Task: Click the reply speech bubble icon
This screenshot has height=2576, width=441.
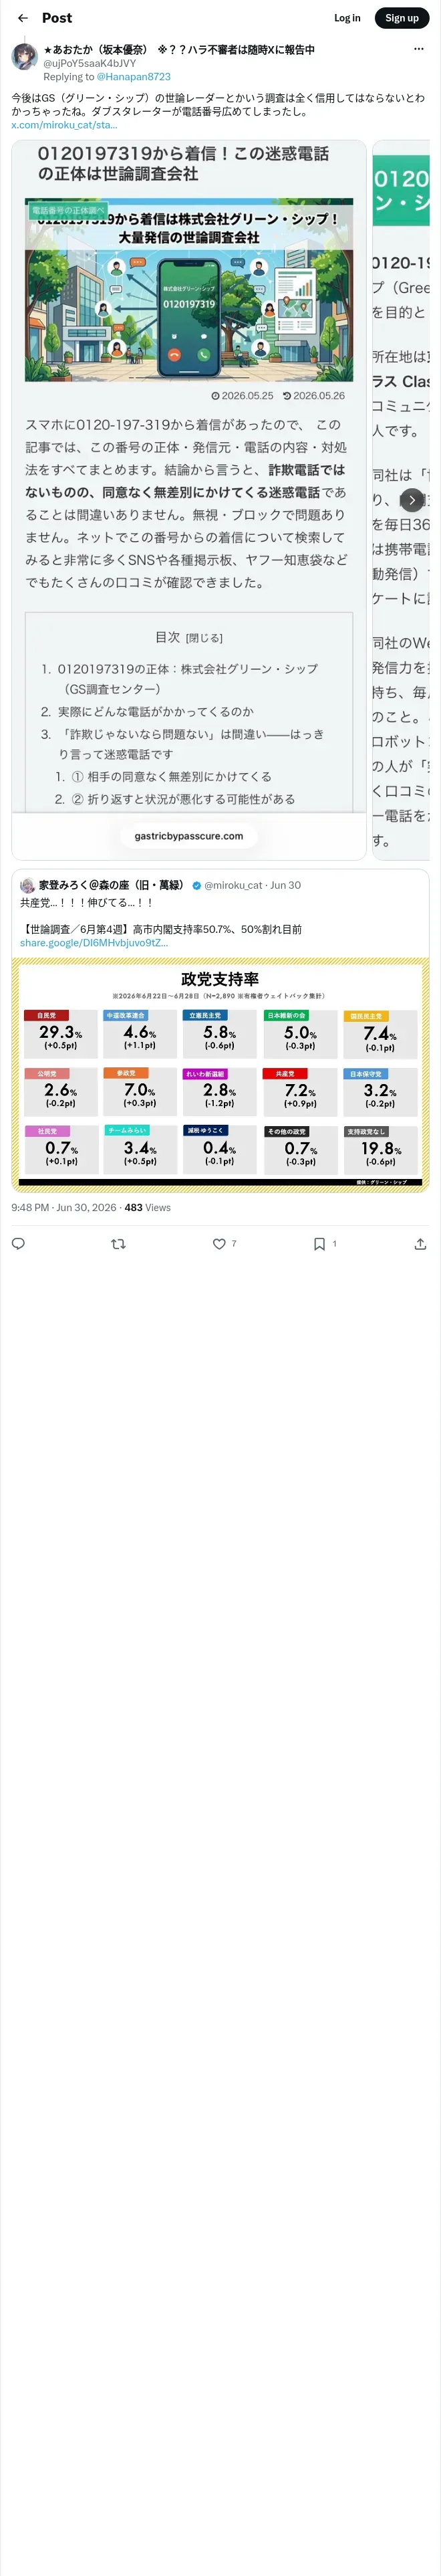Action: (x=18, y=1244)
